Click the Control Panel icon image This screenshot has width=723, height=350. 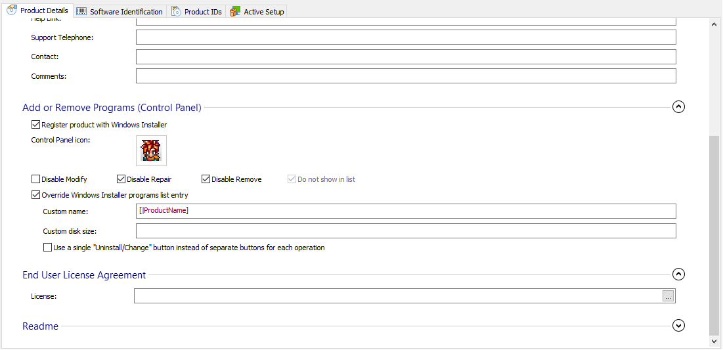[x=151, y=150]
